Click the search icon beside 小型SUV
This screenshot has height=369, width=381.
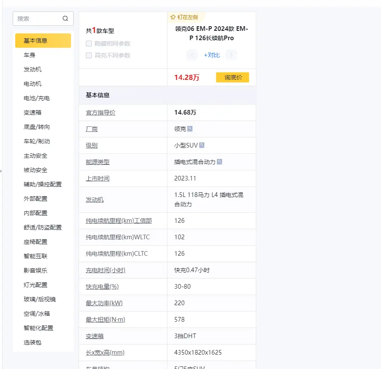point(202,145)
